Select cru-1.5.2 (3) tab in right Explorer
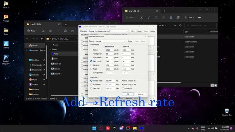This screenshot has height=132, width=235. (142, 11)
